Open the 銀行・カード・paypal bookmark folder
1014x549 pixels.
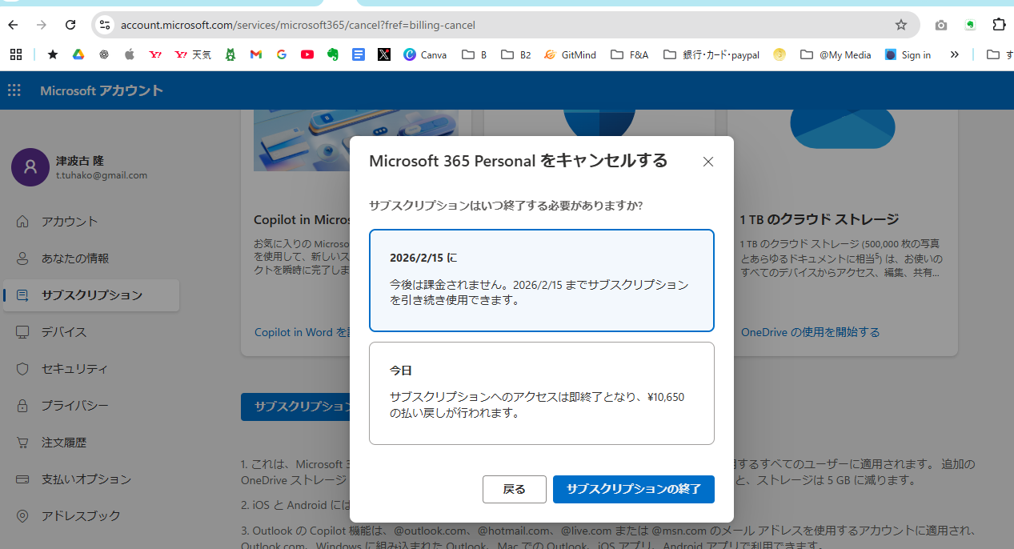(711, 55)
